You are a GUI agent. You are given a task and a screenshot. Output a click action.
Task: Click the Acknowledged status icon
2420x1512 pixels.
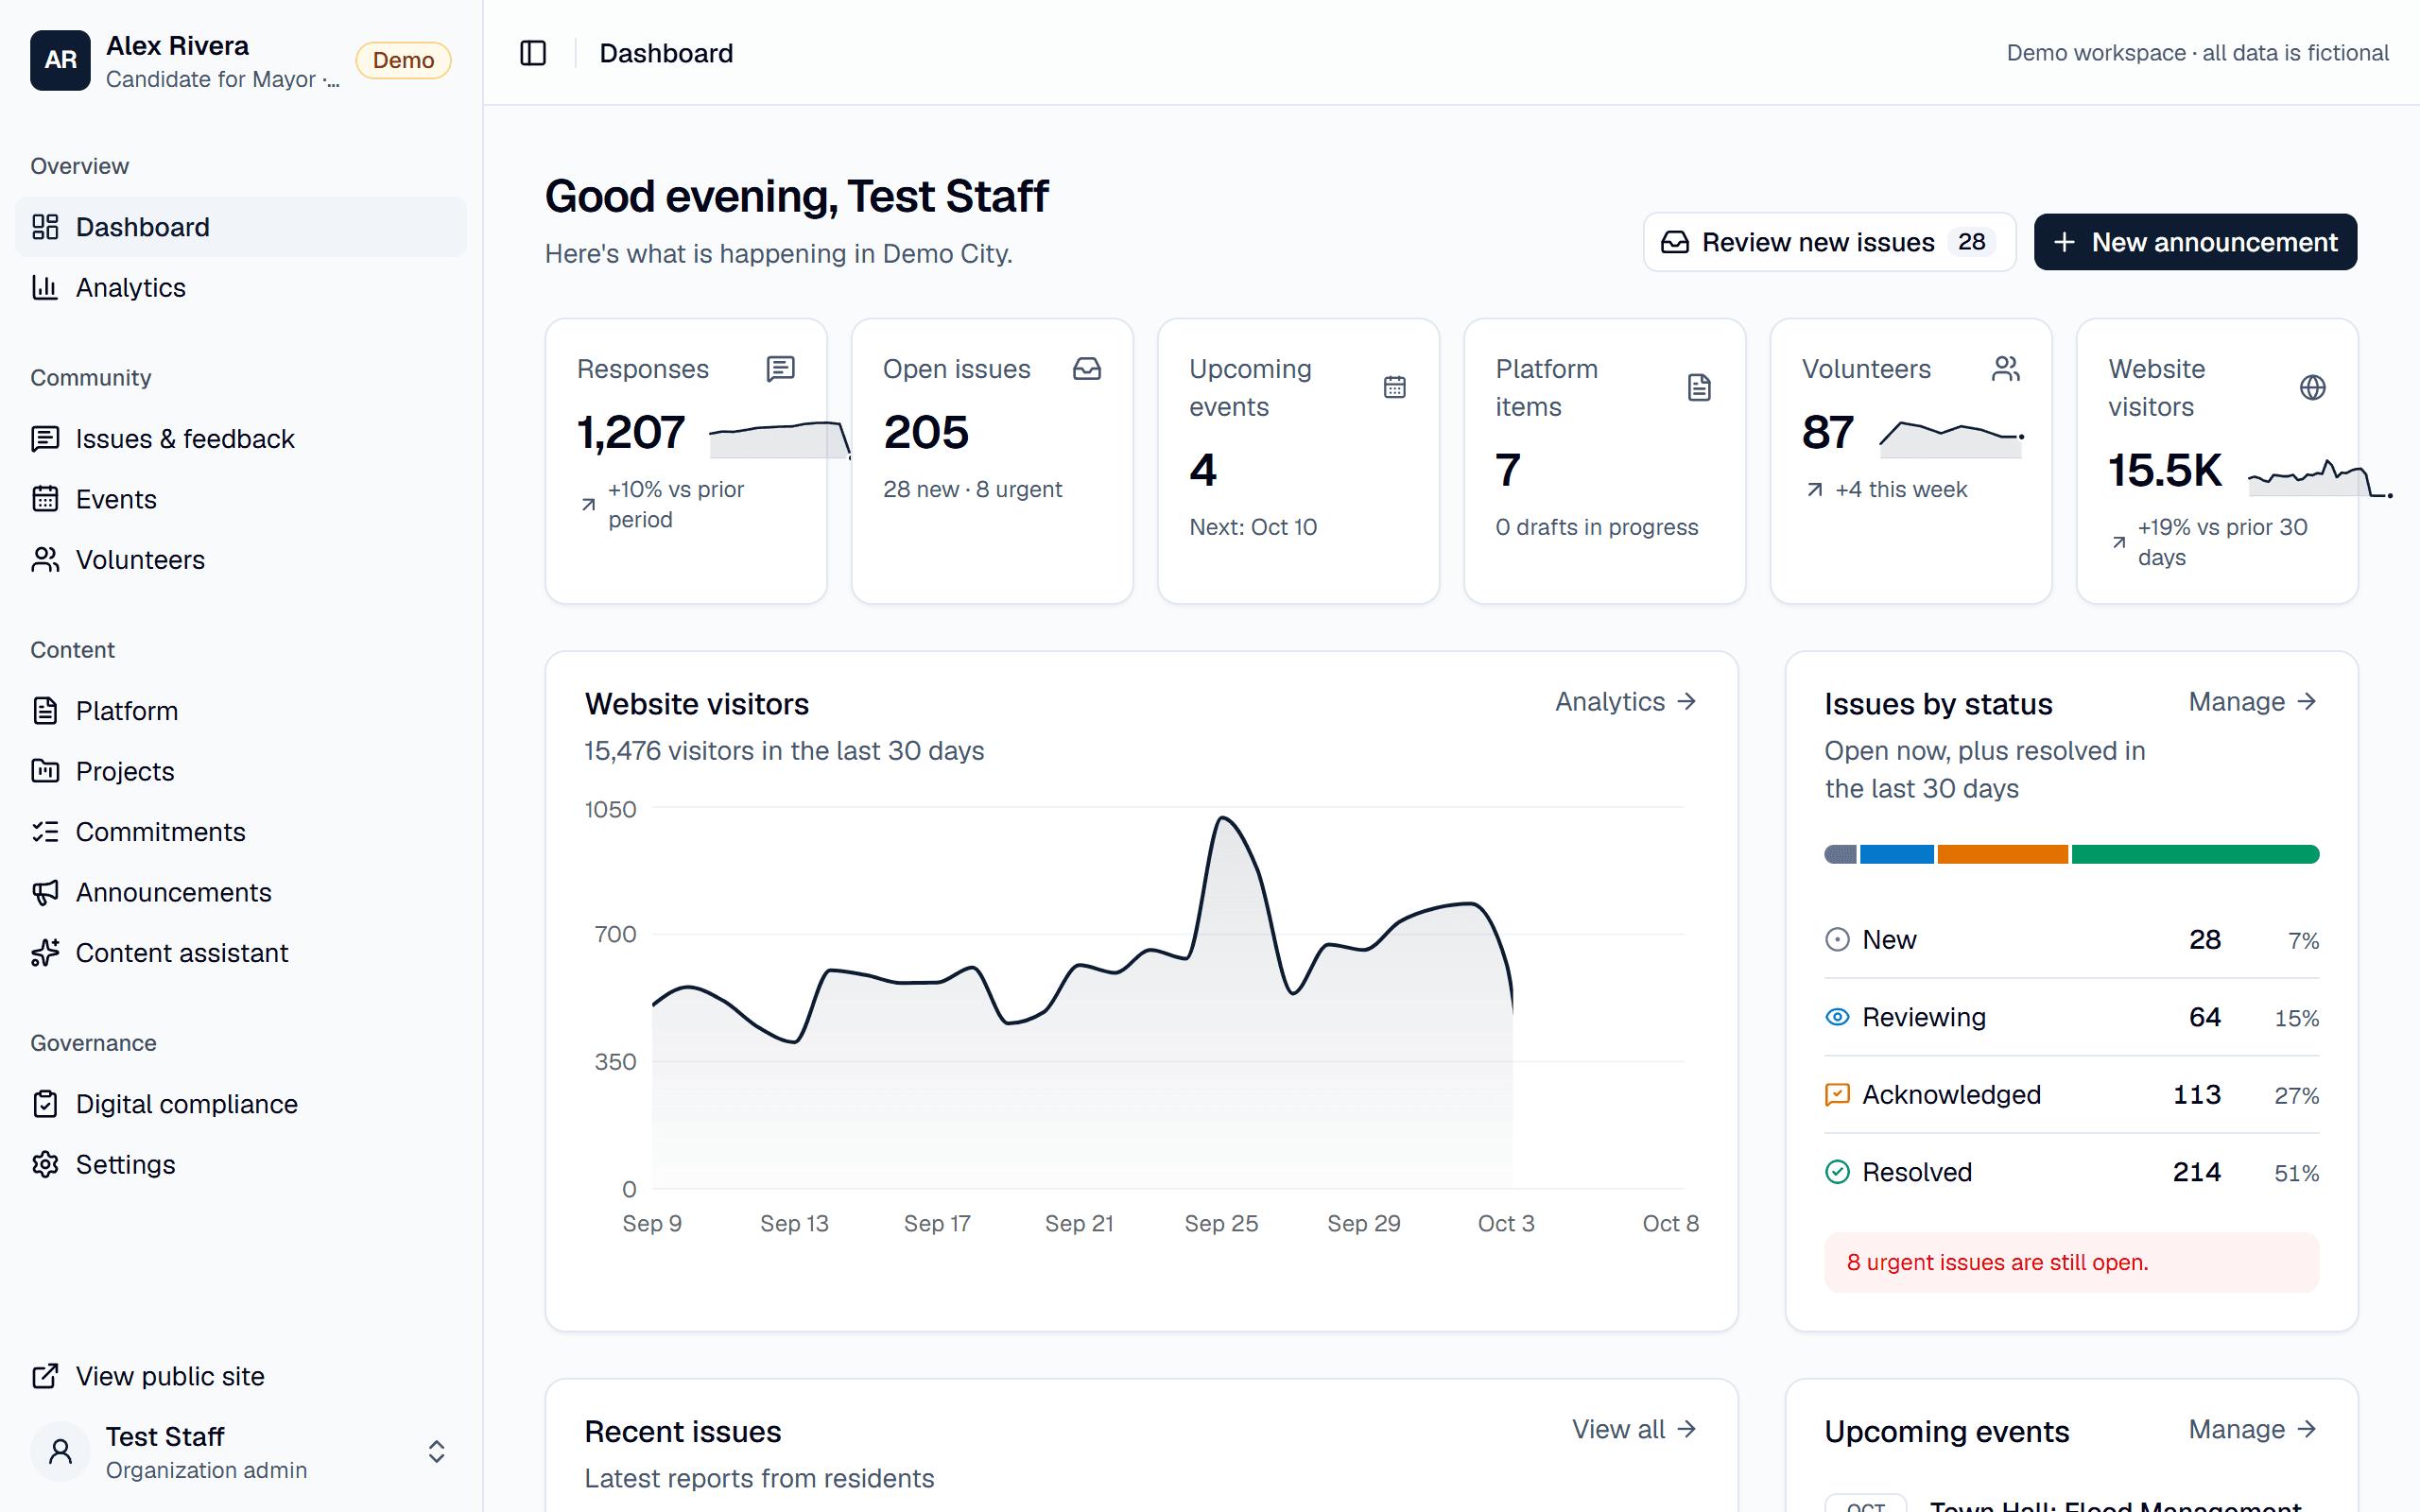[x=1837, y=1094]
